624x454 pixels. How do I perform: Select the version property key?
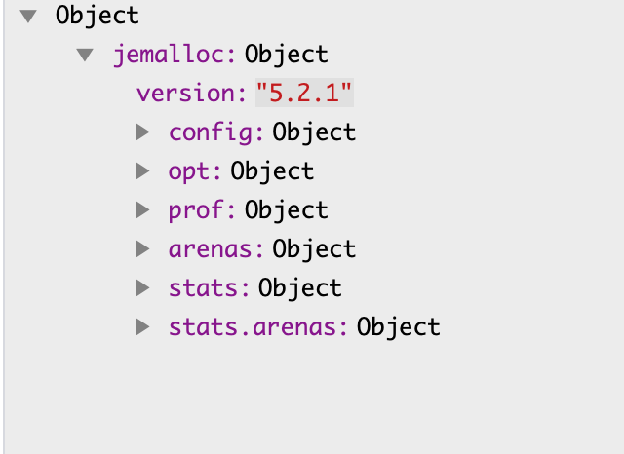[189, 94]
